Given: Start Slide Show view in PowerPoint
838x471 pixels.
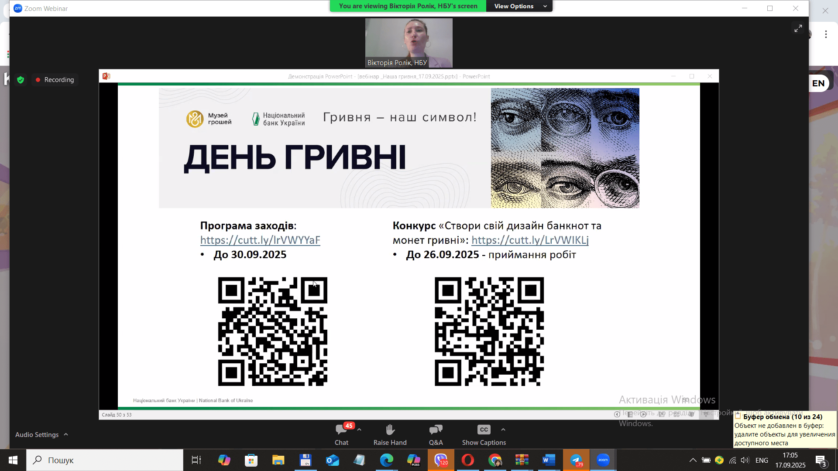Looking at the screenshot, I should (x=706, y=414).
